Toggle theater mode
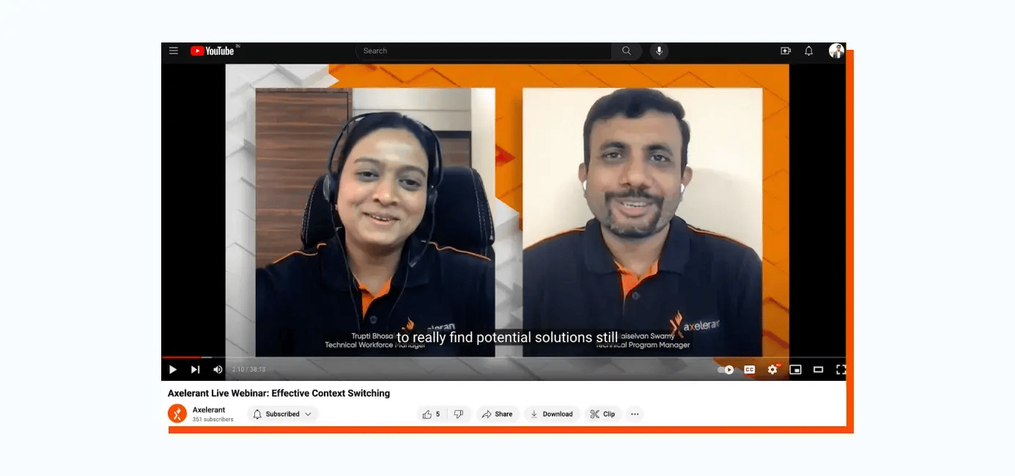This screenshot has width=1015, height=476. 819,370
